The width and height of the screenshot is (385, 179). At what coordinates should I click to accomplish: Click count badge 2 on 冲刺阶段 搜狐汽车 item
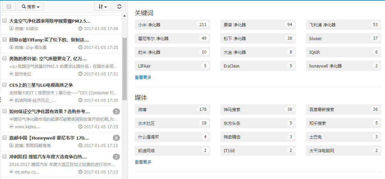coord(117,157)
